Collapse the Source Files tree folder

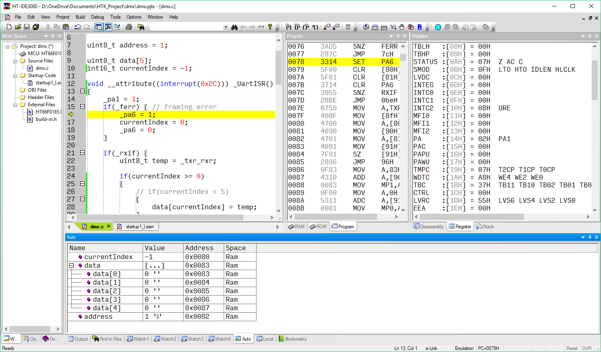(x=15, y=61)
